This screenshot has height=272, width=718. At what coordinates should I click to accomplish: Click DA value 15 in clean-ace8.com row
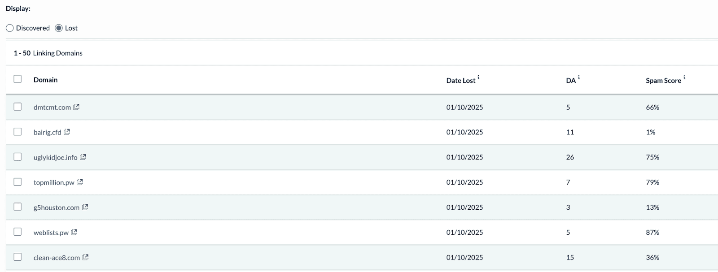[x=570, y=258]
